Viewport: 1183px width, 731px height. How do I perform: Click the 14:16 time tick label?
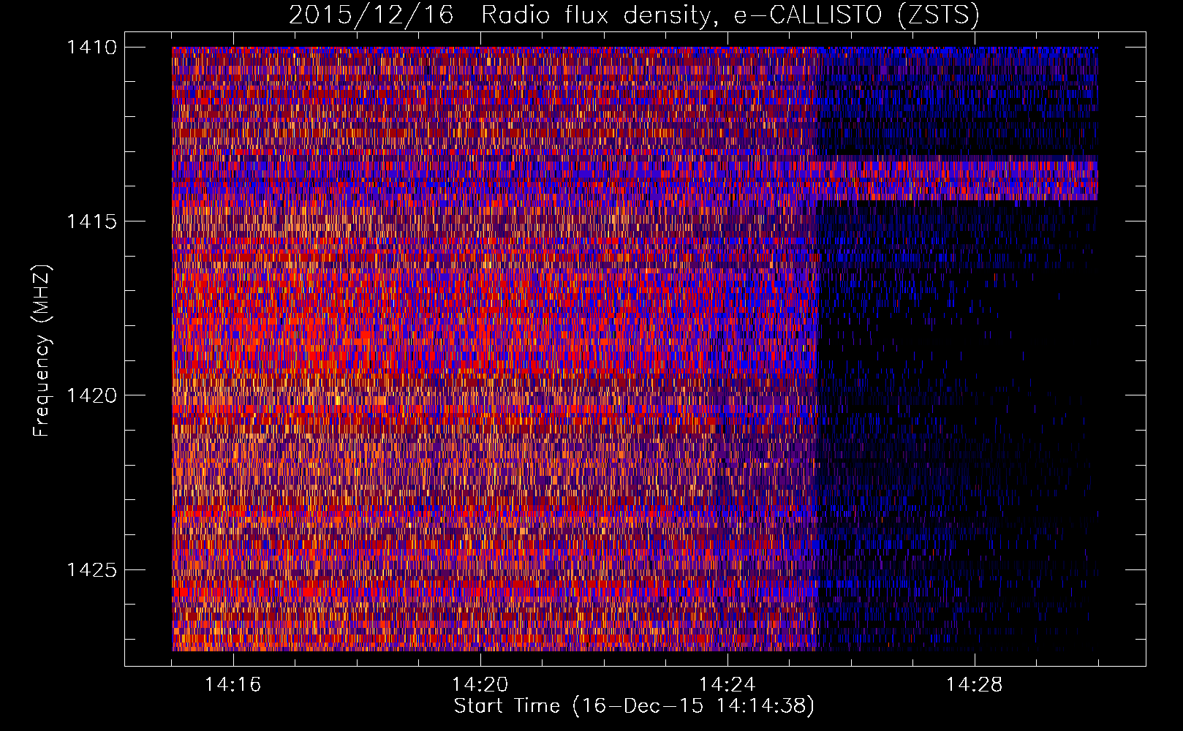233,685
